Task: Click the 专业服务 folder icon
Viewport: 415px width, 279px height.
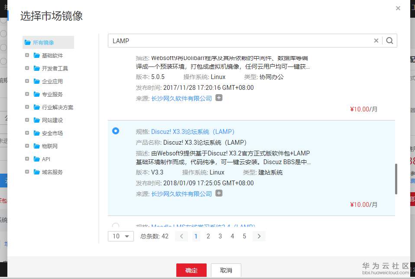Action: coord(36,94)
